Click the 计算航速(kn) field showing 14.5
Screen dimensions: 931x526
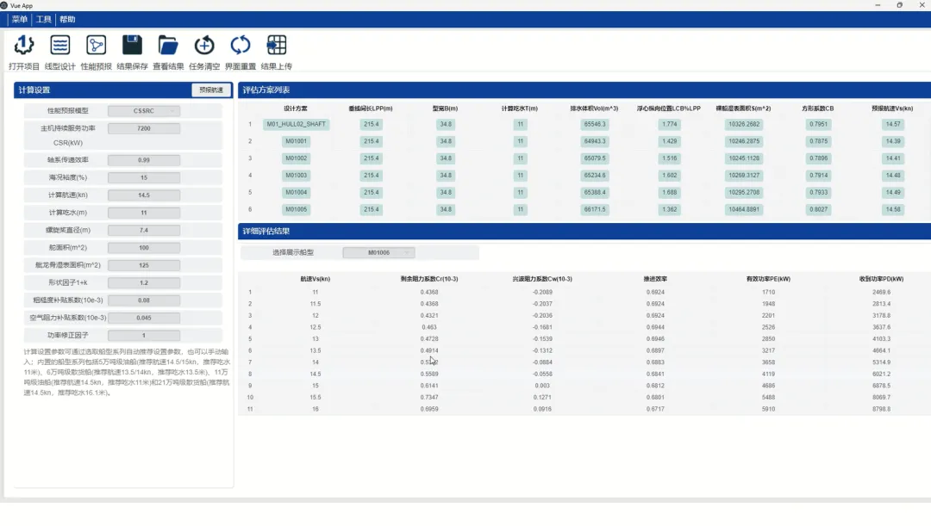click(144, 195)
